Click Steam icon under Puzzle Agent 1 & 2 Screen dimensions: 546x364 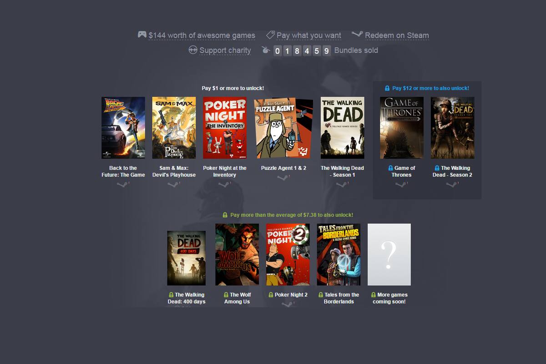coord(283,177)
